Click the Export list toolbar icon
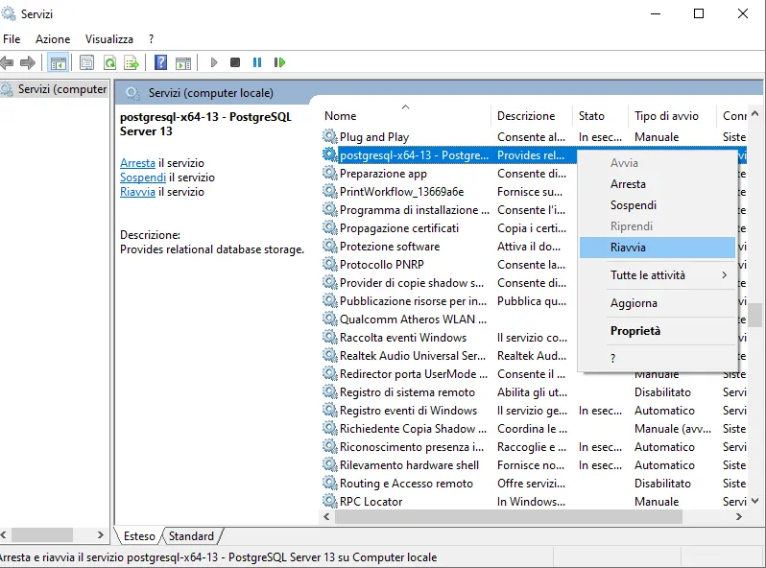This screenshot has width=766, height=568. (x=132, y=62)
